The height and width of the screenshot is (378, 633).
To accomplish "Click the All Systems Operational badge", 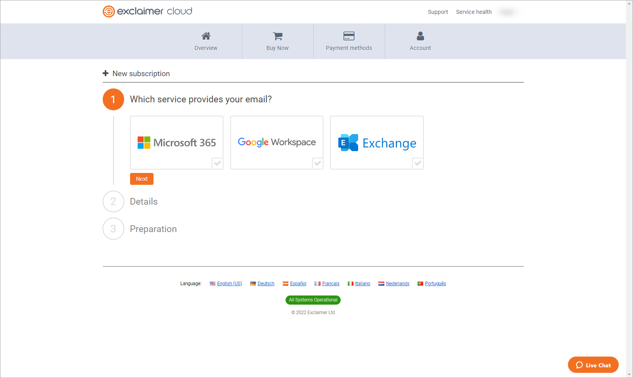I will (313, 300).
